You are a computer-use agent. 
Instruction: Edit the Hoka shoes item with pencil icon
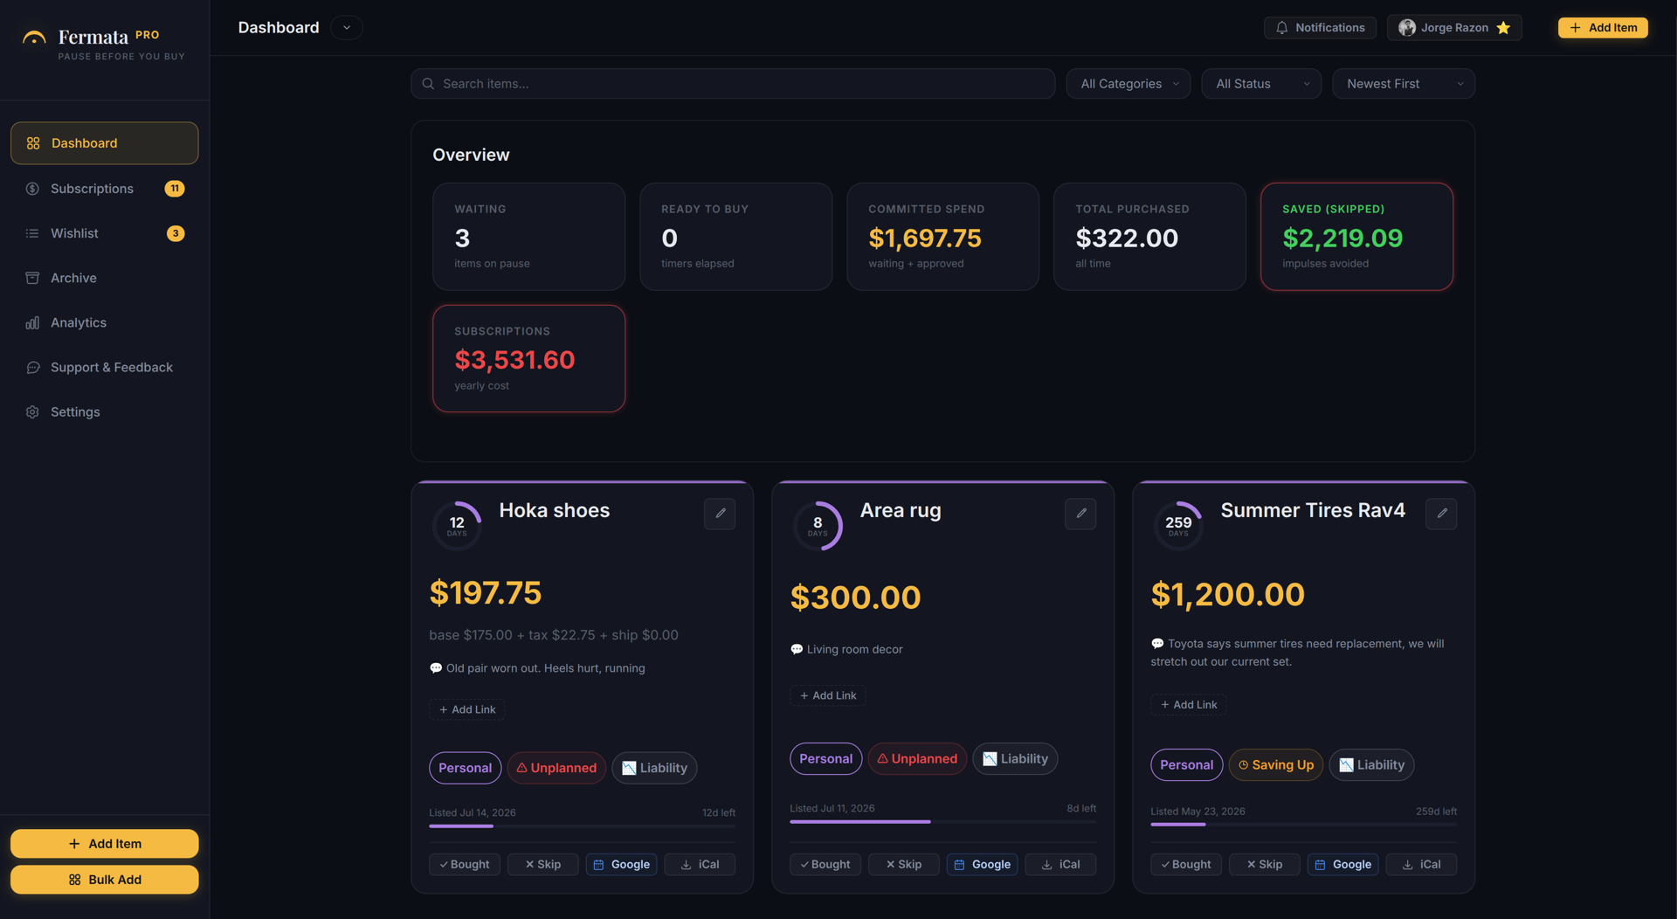(x=720, y=514)
